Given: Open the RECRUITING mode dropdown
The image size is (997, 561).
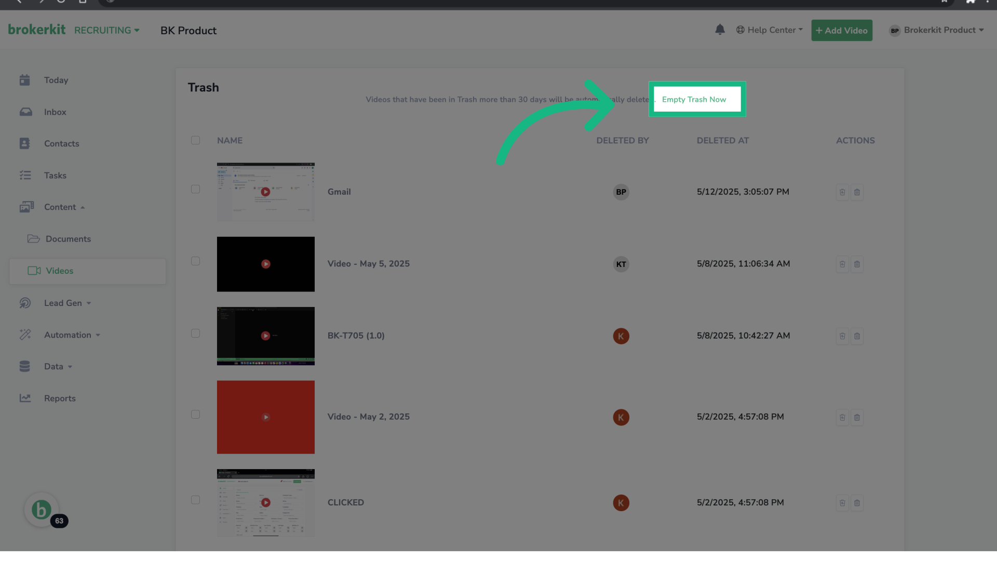Looking at the screenshot, I should [107, 30].
